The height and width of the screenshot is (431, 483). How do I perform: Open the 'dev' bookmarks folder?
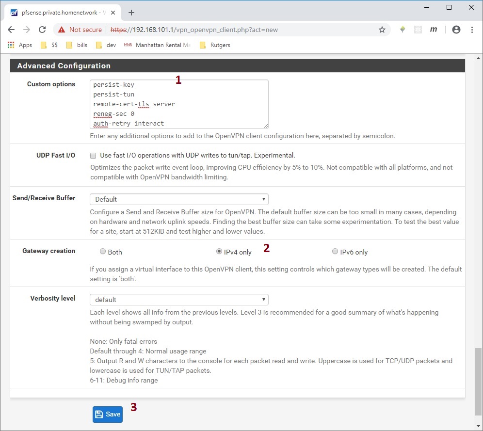106,45
